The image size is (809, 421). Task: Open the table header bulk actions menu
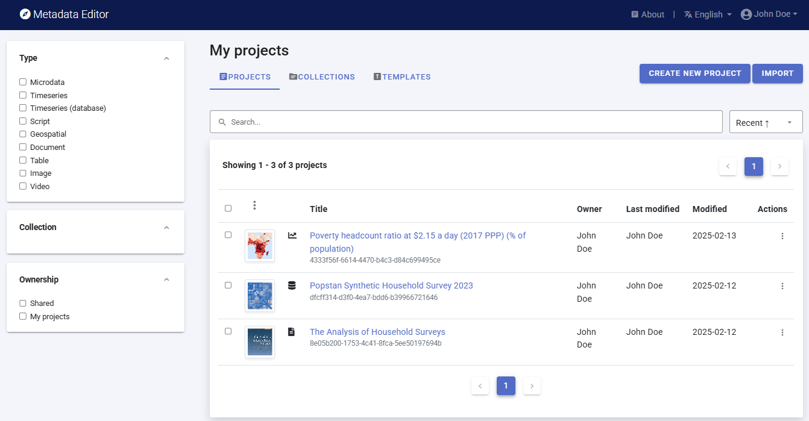254,206
